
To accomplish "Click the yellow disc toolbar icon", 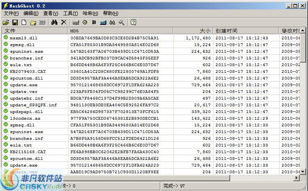I will [85, 22].
